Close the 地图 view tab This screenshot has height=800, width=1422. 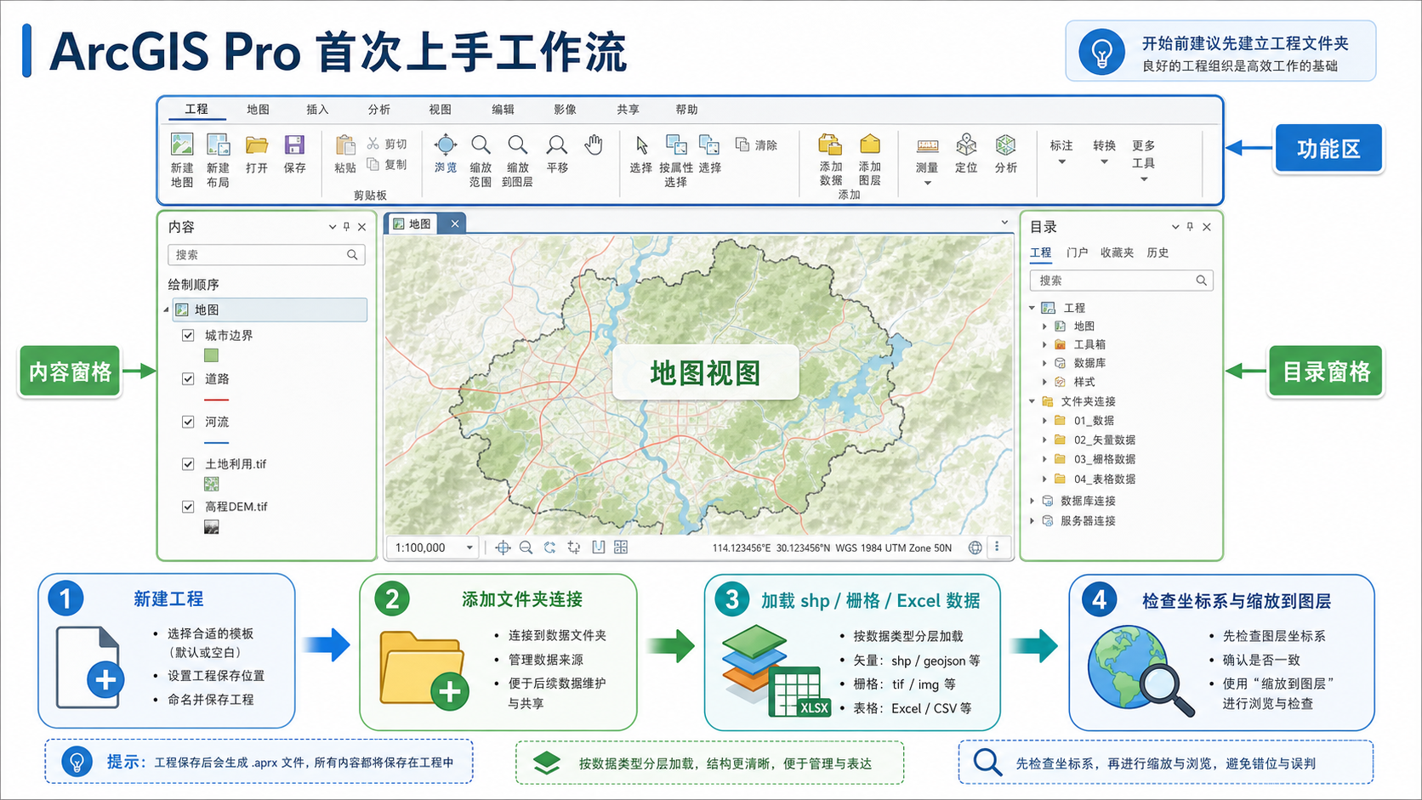pos(455,224)
